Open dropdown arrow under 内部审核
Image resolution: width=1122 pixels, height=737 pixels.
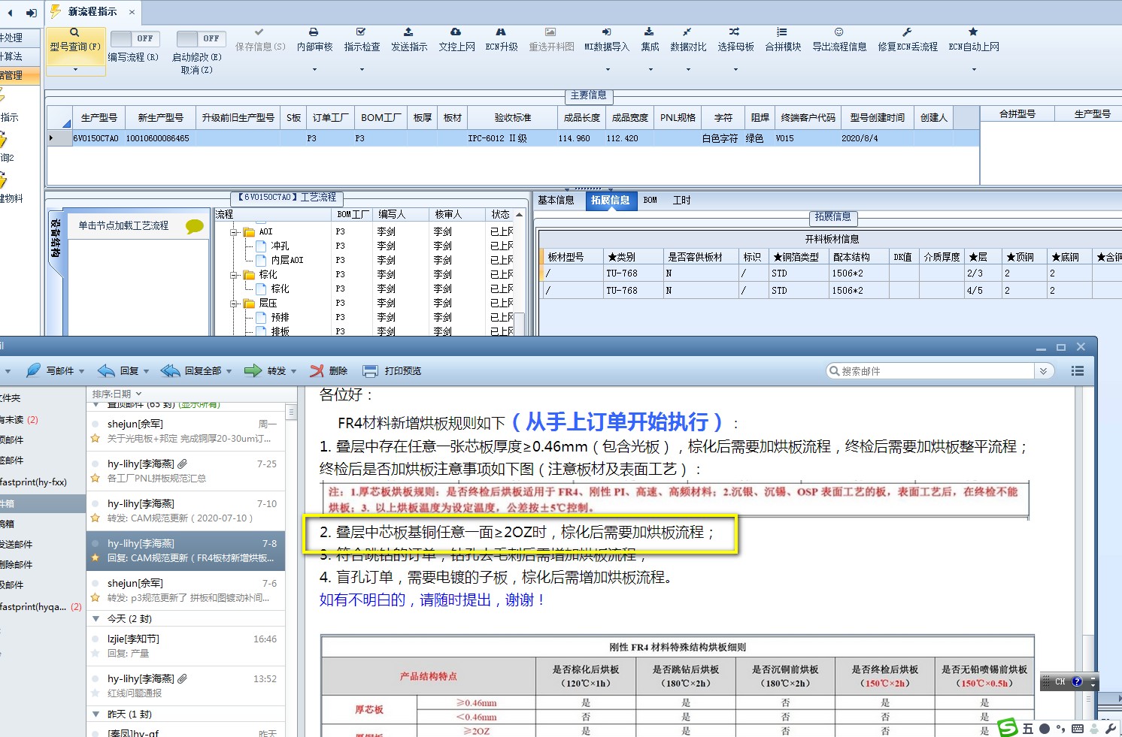[x=314, y=69]
